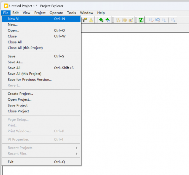Click the LabVIEW logo in title bar

tap(6, 6)
